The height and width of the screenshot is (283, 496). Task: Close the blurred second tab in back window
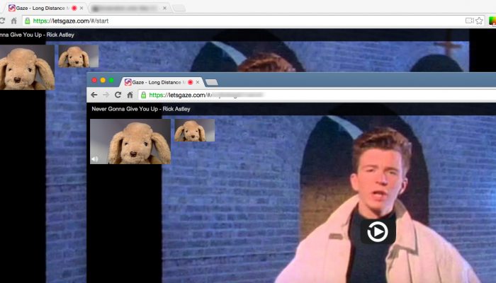tap(164, 8)
